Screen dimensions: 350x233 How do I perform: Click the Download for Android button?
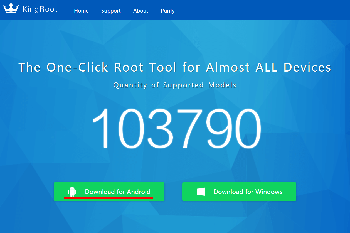(x=109, y=192)
